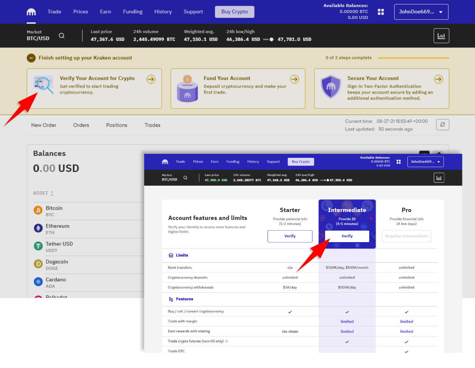The width and height of the screenshot is (475, 368).
Task: Click Buy Crypto button in main header
Action: click(x=235, y=12)
